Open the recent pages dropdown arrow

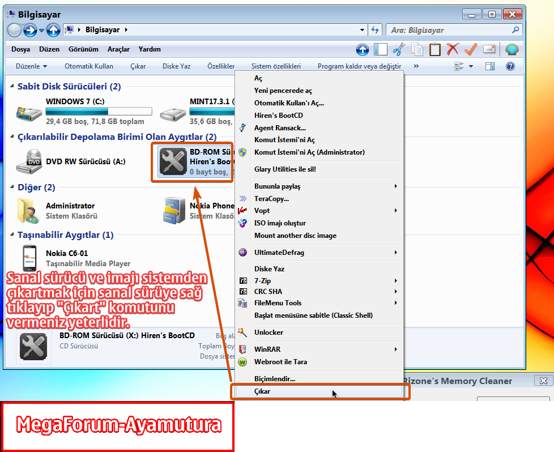point(42,31)
